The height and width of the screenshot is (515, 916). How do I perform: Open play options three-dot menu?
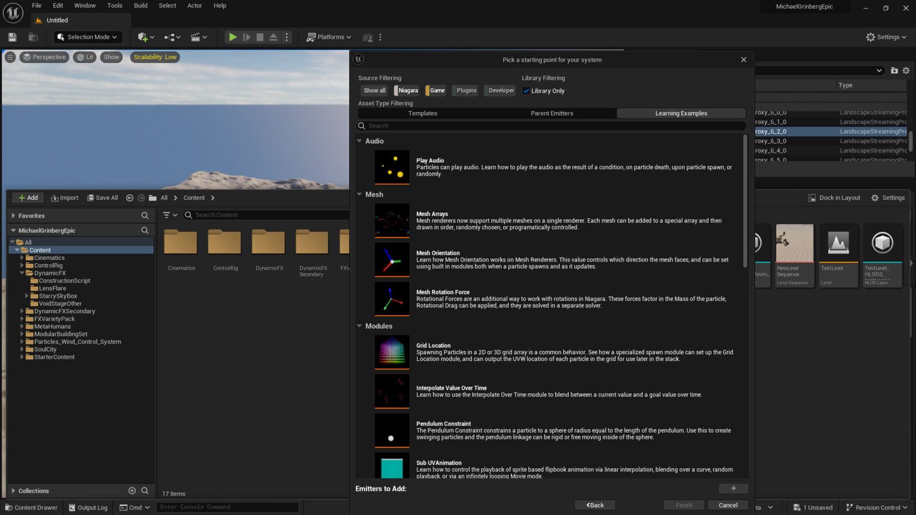tap(287, 37)
